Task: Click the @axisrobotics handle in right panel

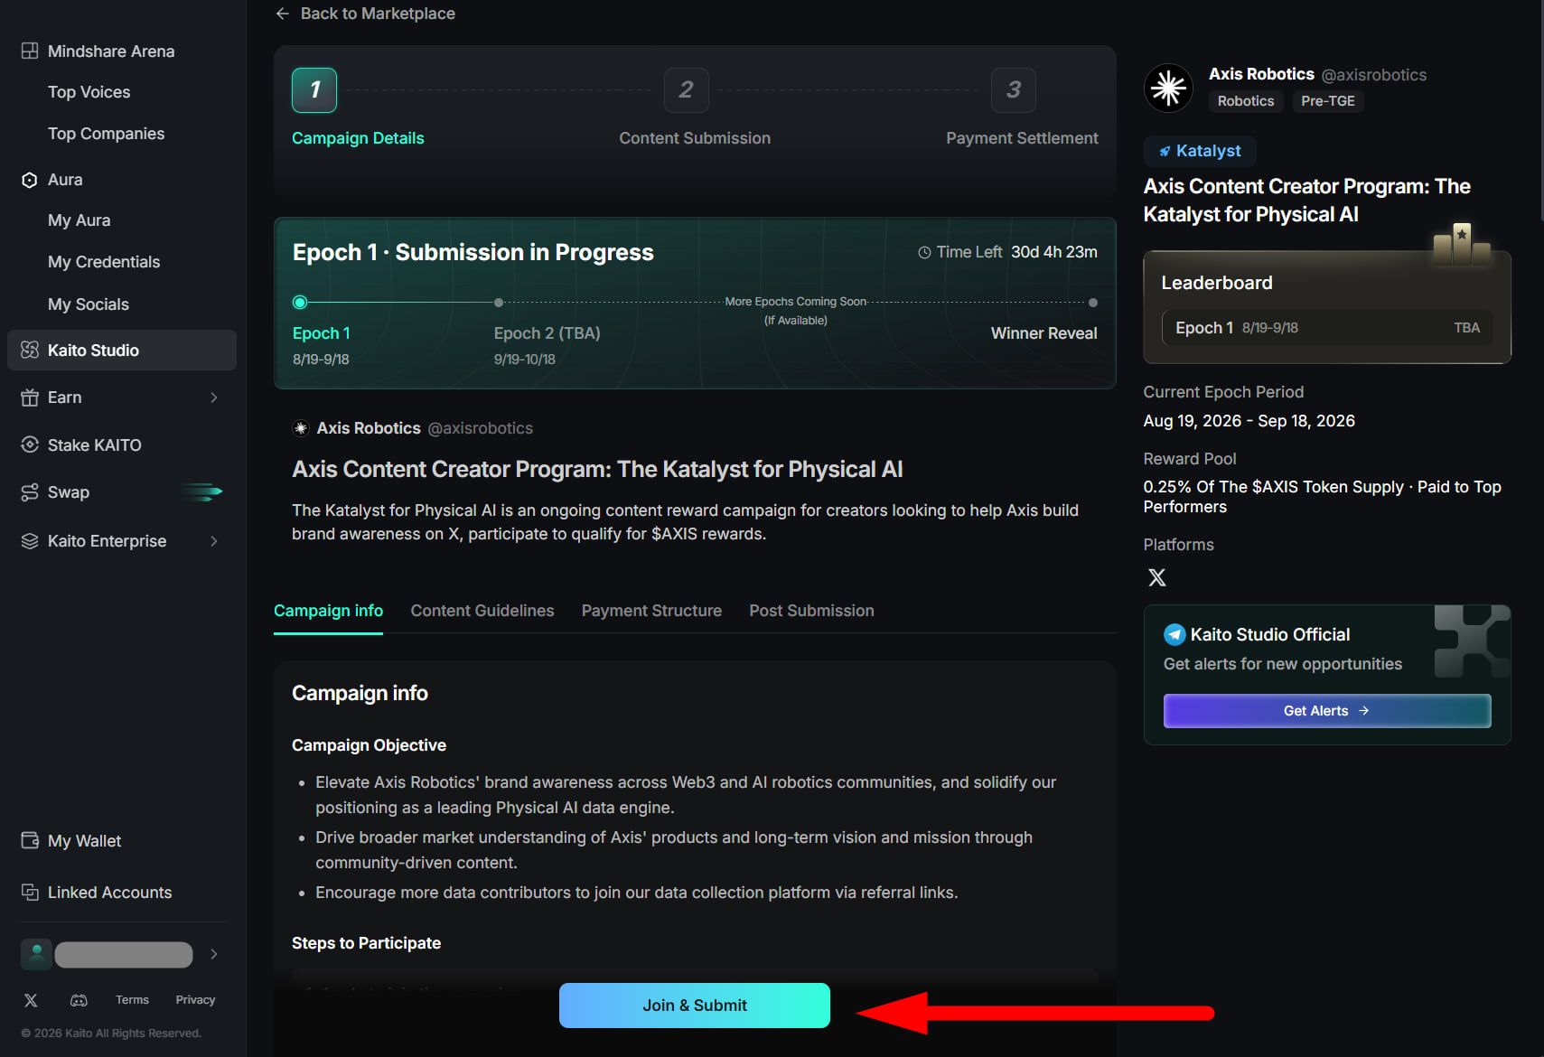Action: coord(1374,75)
